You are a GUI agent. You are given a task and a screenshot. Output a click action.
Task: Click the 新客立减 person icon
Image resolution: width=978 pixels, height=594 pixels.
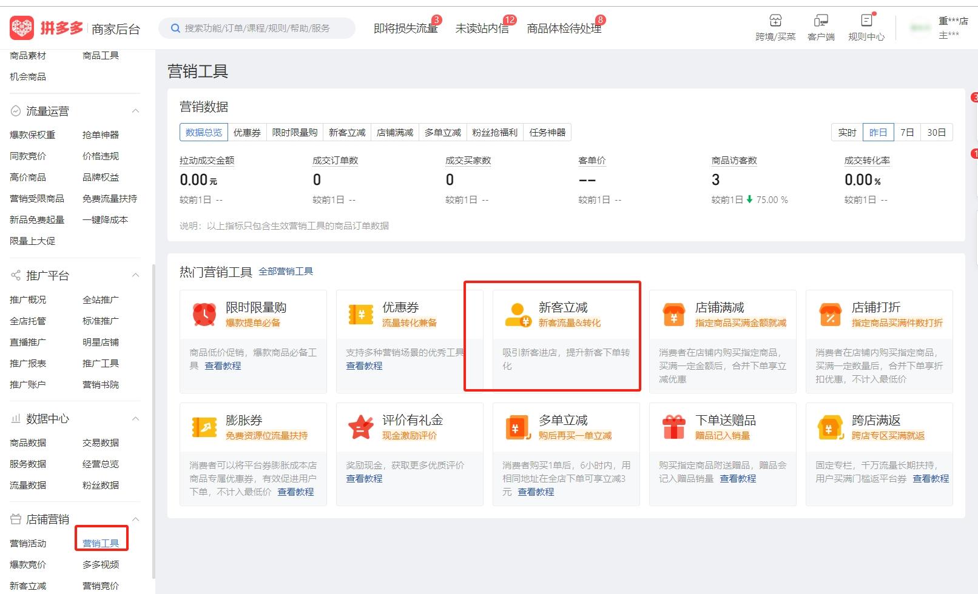pyautogui.click(x=517, y=314)
